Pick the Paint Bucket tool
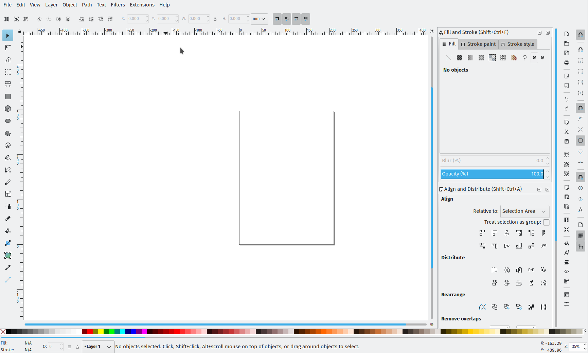 (x=8, y=231)
